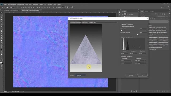Click the Низкие contrast value field
The width and height of the screenshot is (171, 96).
(125, 53)
